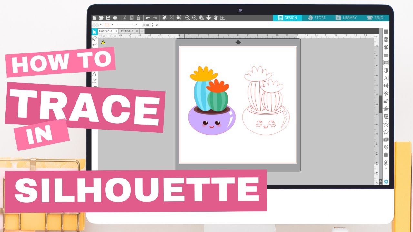Click the mat load direction arrow
Screen dimensions: 413x232
tap(238, 42)
